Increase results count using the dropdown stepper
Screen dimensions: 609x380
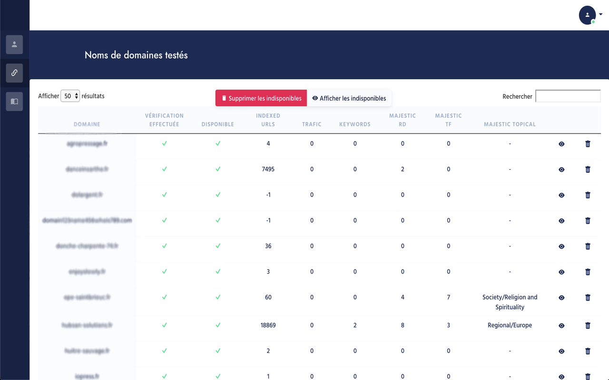click(76, 94)
